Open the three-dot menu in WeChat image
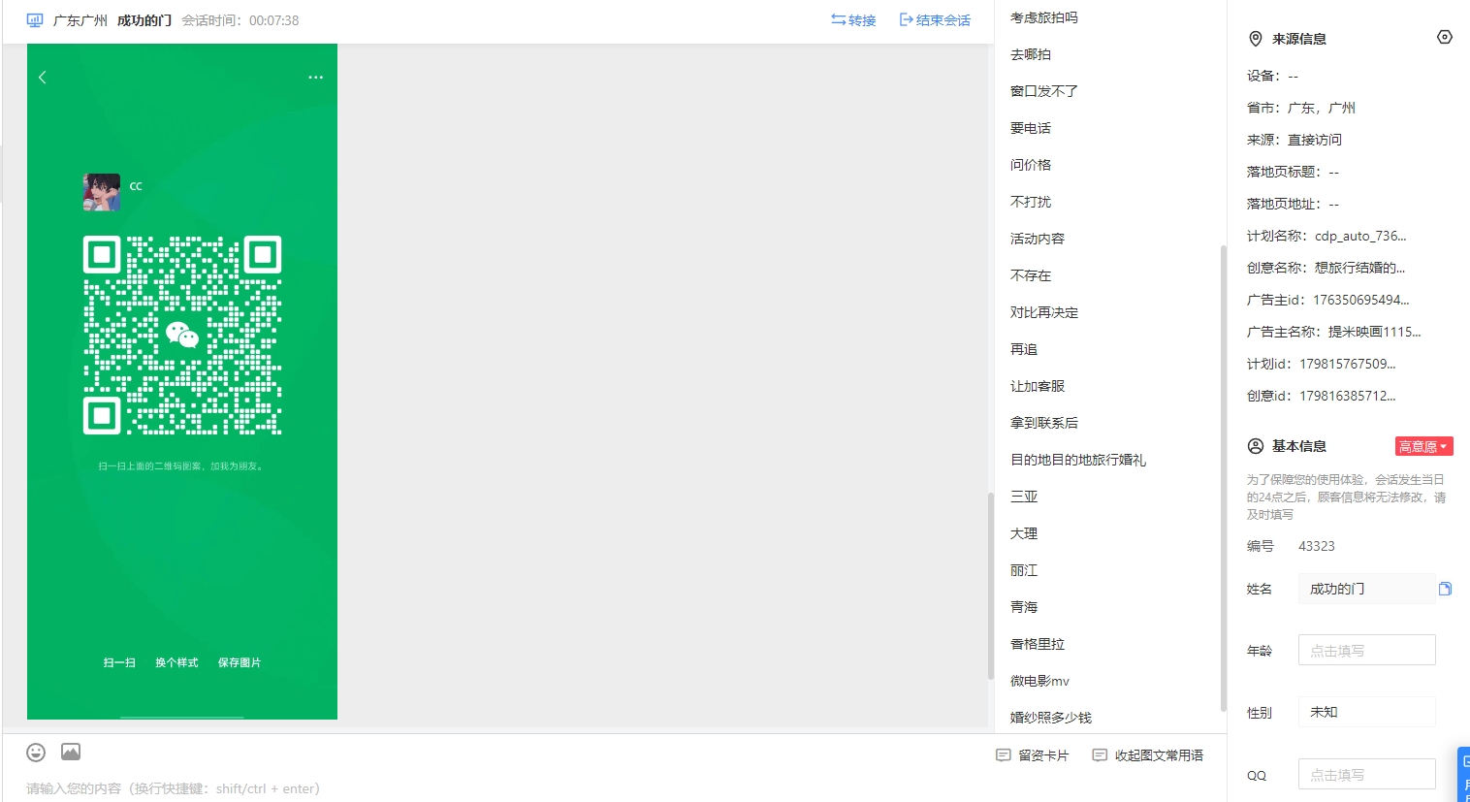Viewport: 1470px width, 802px height. (315, 78)
